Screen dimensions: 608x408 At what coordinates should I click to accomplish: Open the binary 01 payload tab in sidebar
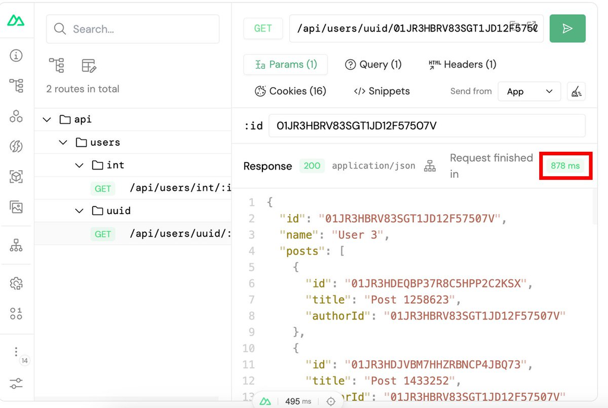click(x=16, y=314)
